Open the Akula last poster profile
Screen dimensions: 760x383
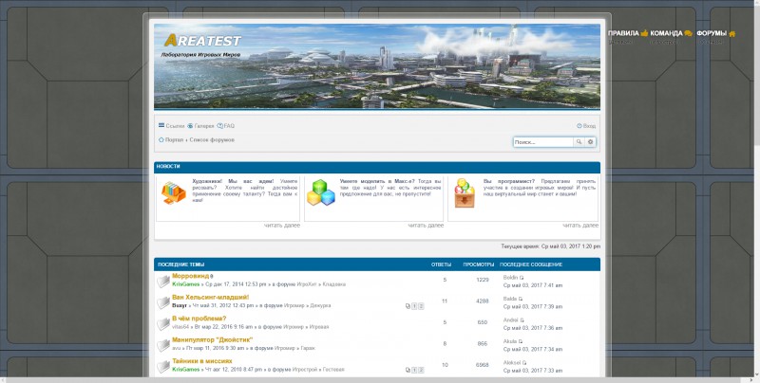(510, 341)
